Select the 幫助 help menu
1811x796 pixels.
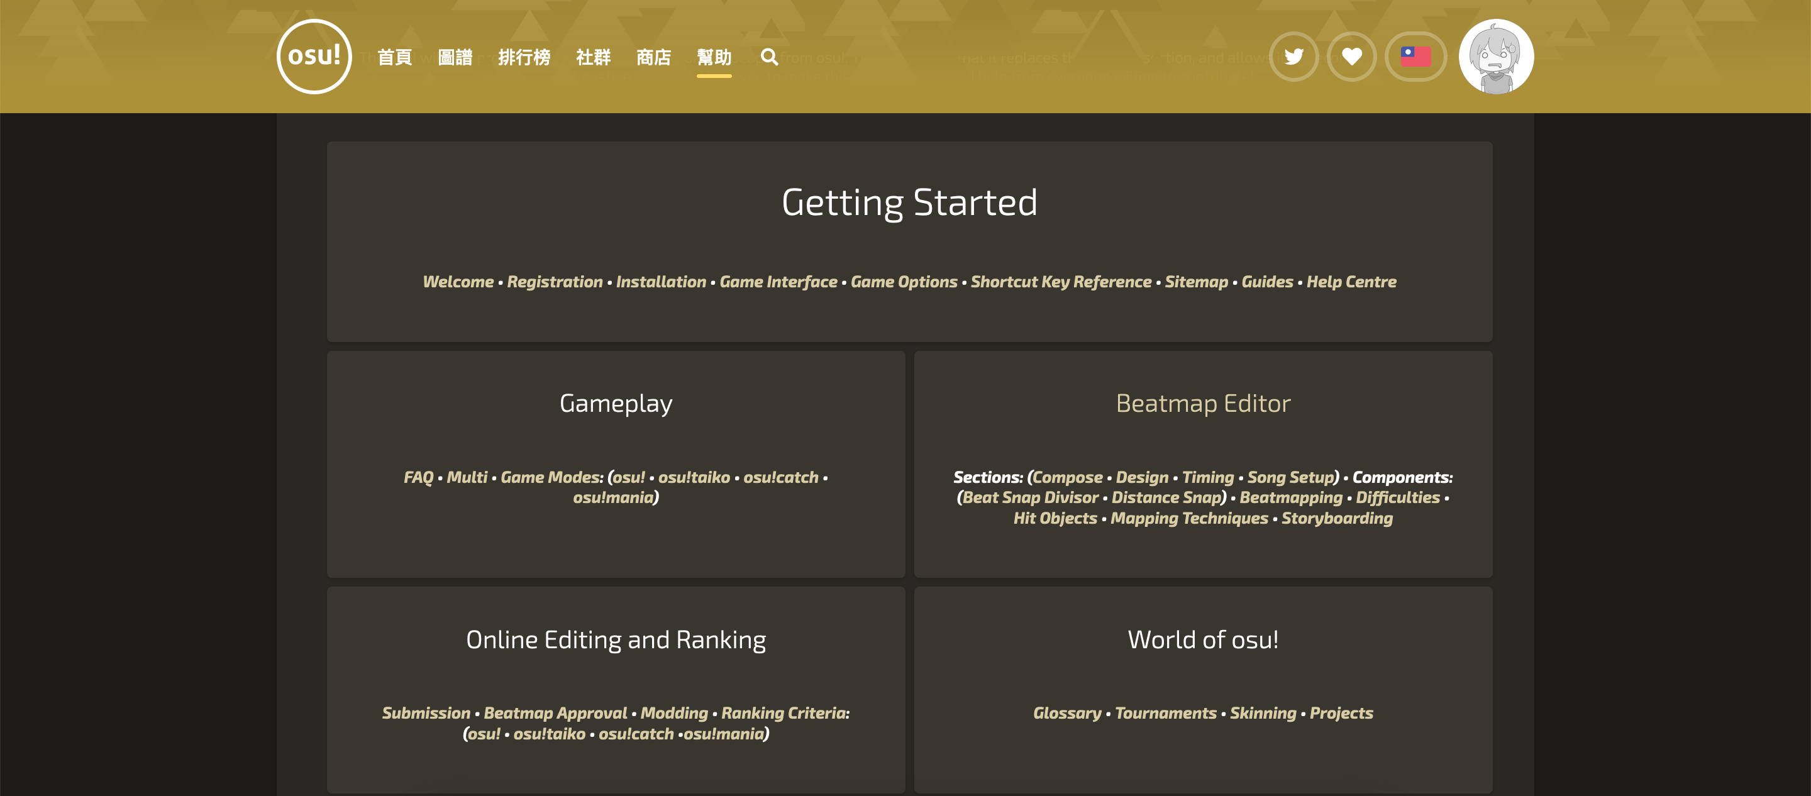[714, 57]
